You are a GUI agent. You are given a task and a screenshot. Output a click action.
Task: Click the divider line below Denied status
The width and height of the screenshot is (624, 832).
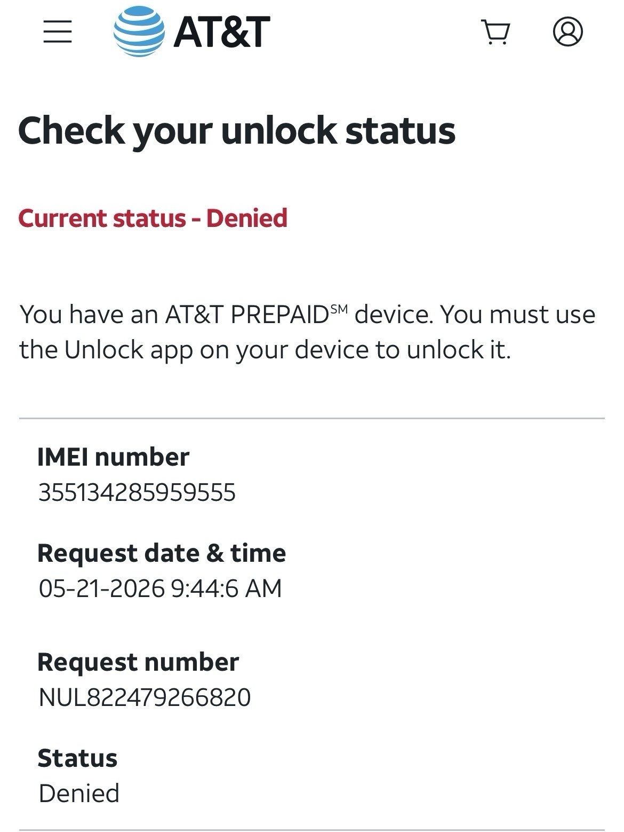pyautogui.click(x=312, y=830)
